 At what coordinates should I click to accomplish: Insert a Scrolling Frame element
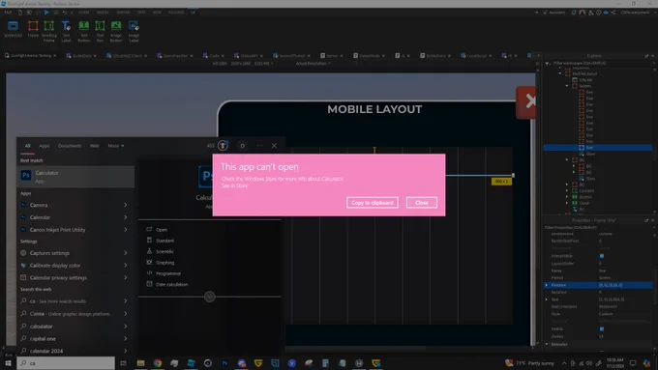[x=49, y=31]
